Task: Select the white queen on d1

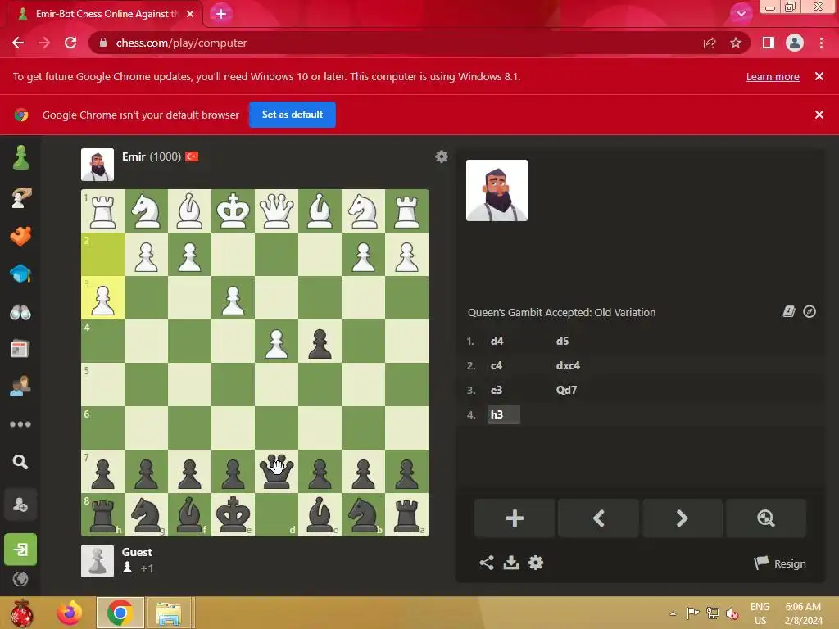Action: [276, 210]
